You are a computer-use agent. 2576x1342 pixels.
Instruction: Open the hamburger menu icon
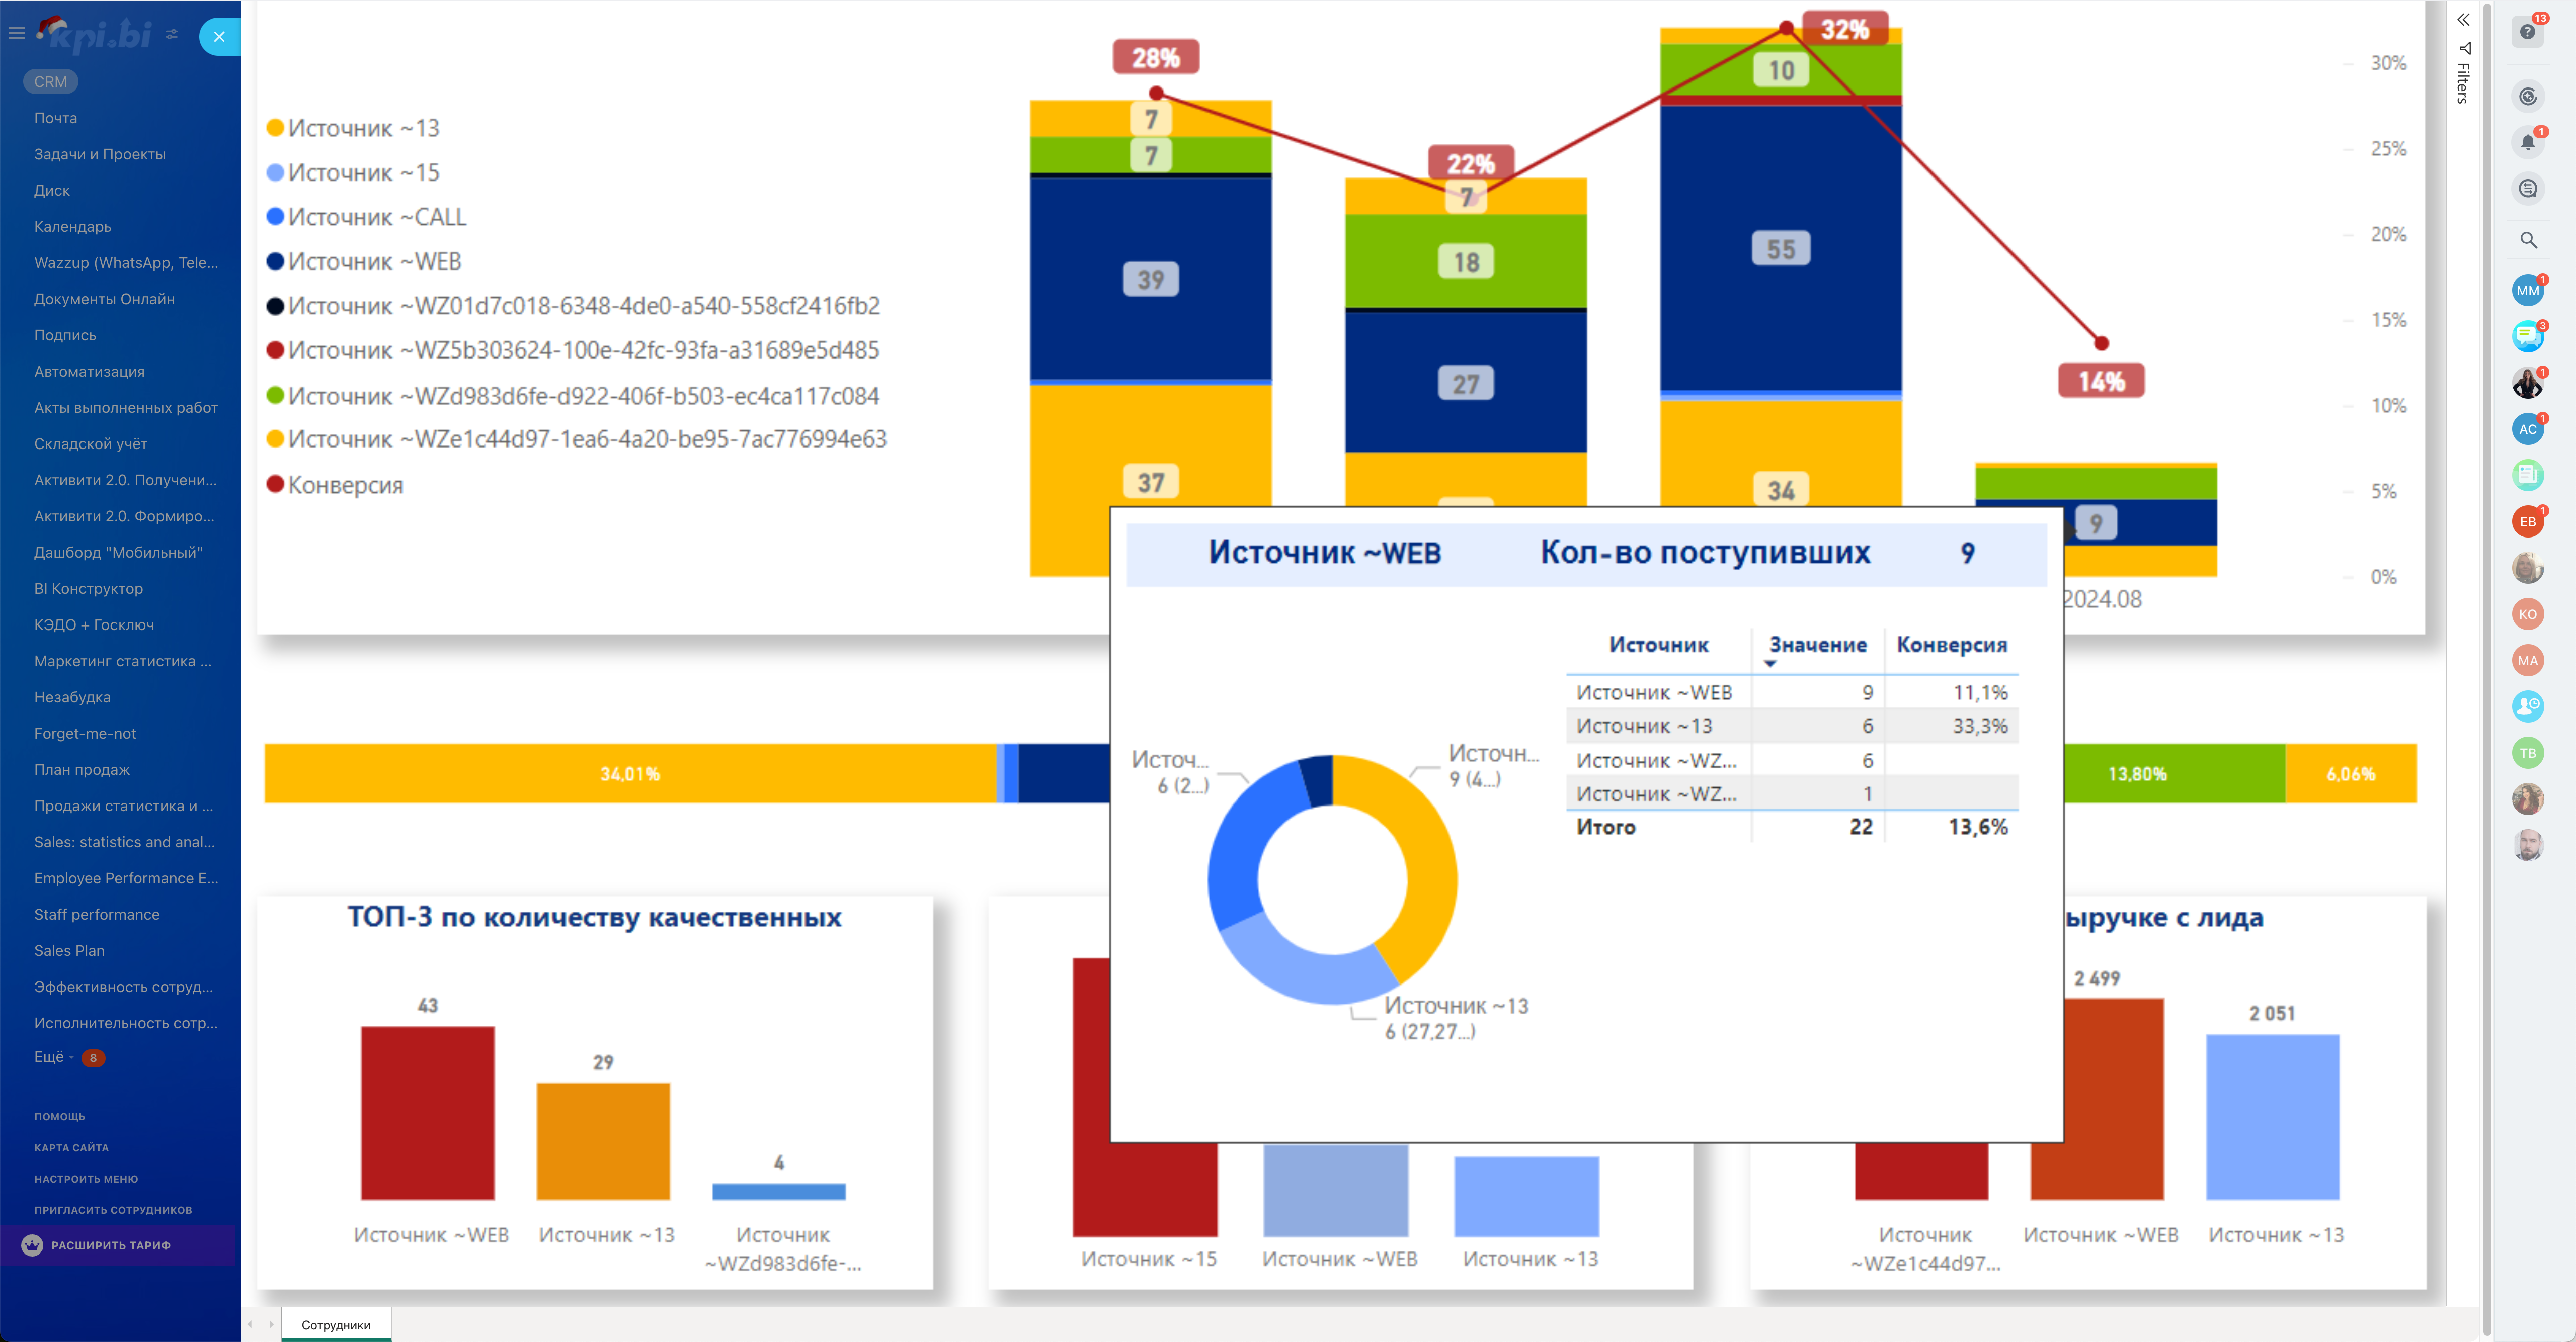[16, 33]
